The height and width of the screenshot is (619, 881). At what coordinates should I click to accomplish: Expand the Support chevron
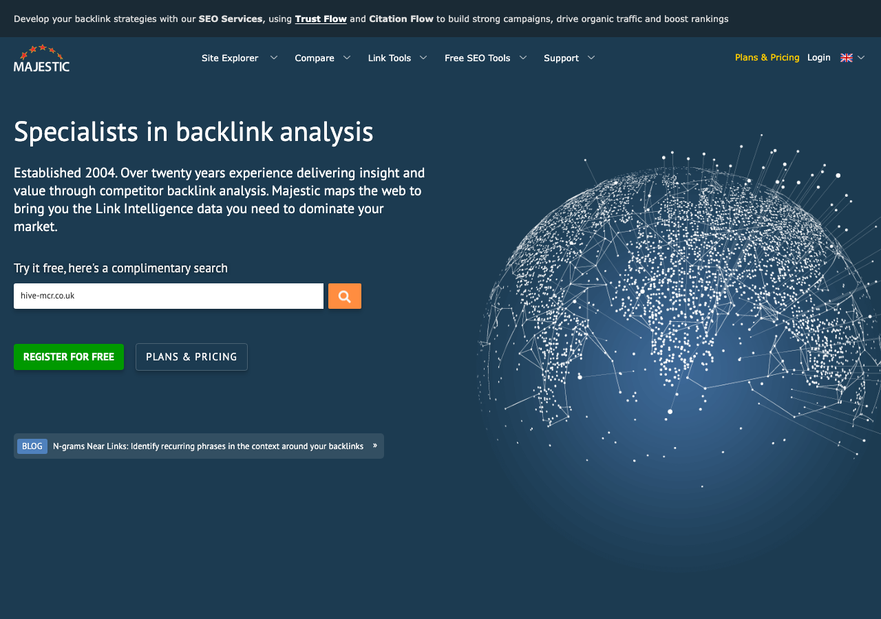[591, 58]
